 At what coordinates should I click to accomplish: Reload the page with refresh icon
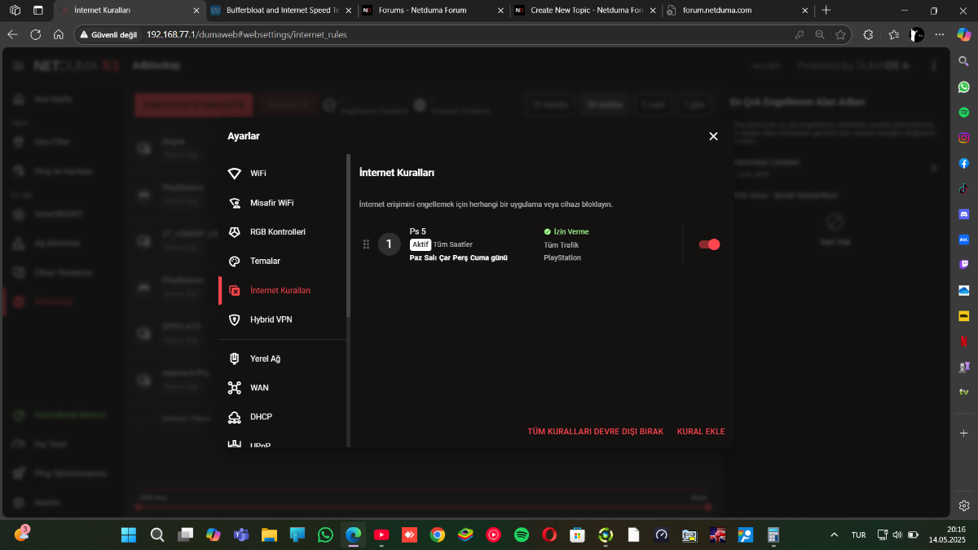pyautogui.click(x=35, y=35)
